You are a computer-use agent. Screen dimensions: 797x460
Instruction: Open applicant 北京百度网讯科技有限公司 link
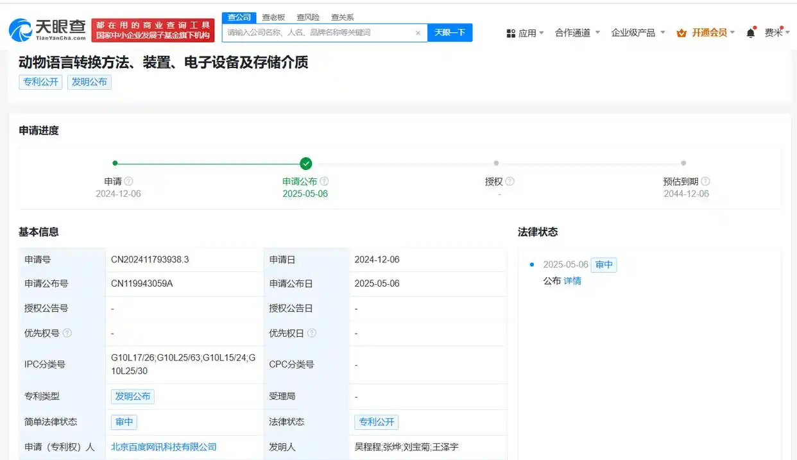click(164, 447)
